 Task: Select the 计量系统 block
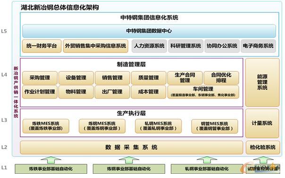tap(262, 123)
